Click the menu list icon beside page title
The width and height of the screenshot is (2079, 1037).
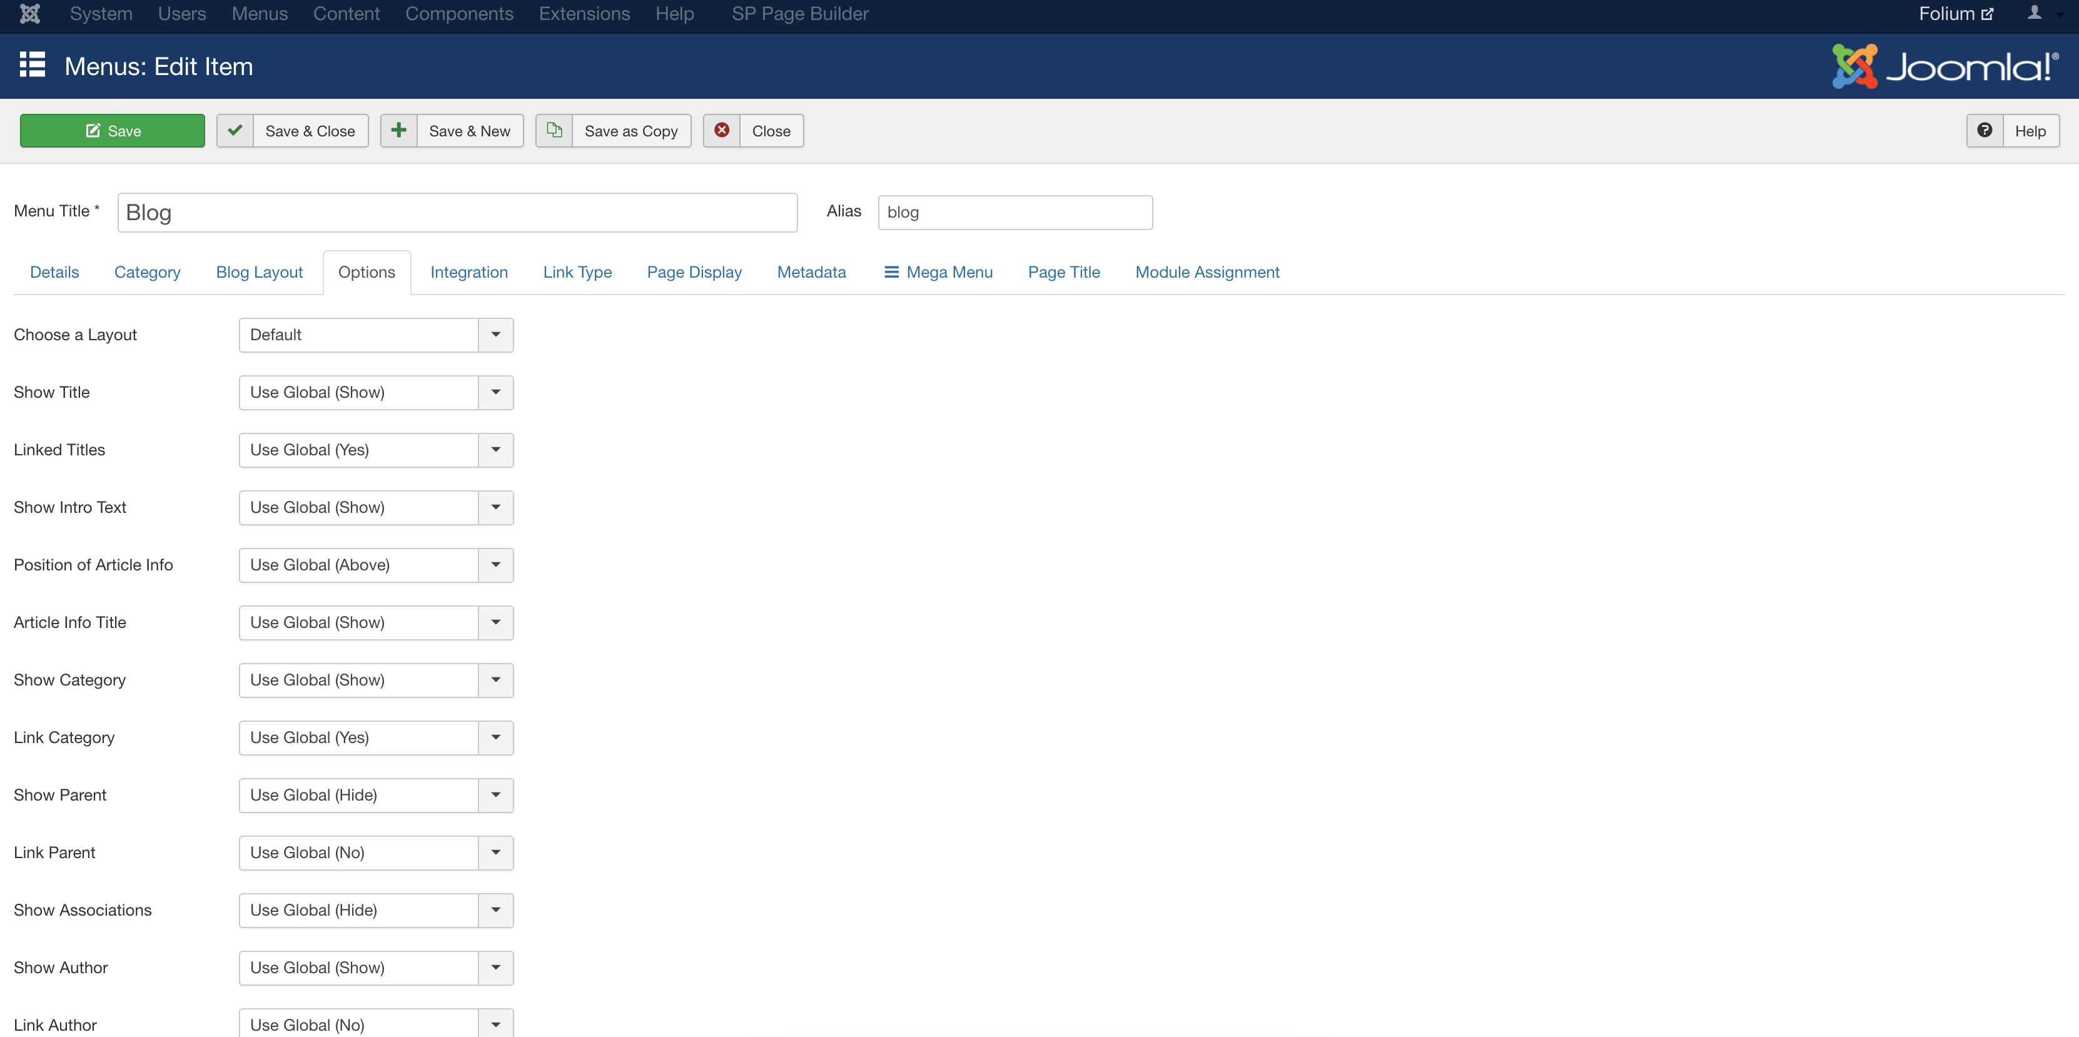[x=33, y=66]
